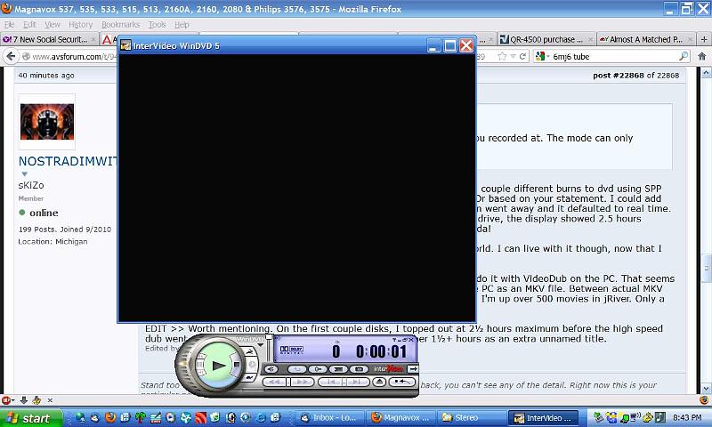The width and height of the screenshot is (712, 427).
Task: Open the Bookmarks menu in Firefox
Action: (x=120, y=25)
